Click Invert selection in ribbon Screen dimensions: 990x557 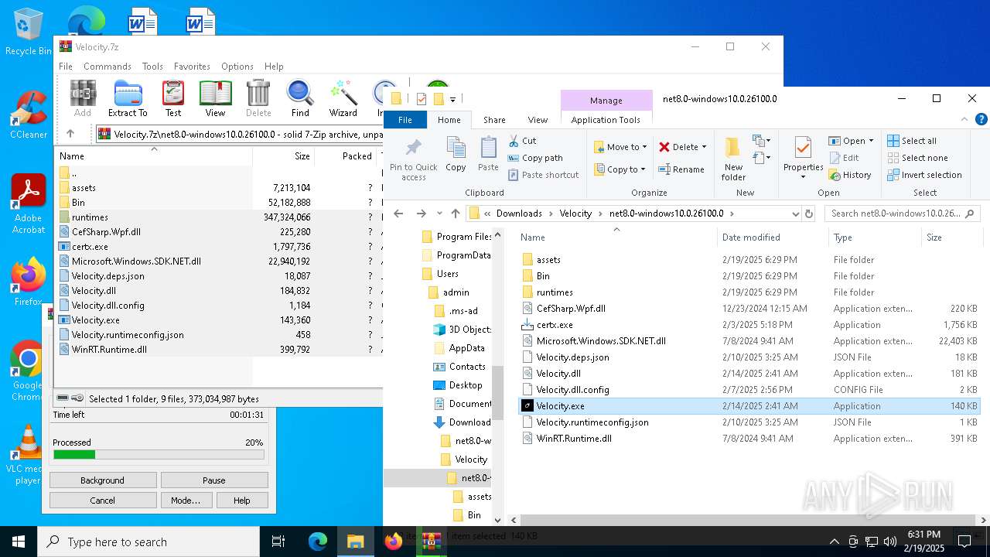tap(924, 175)
